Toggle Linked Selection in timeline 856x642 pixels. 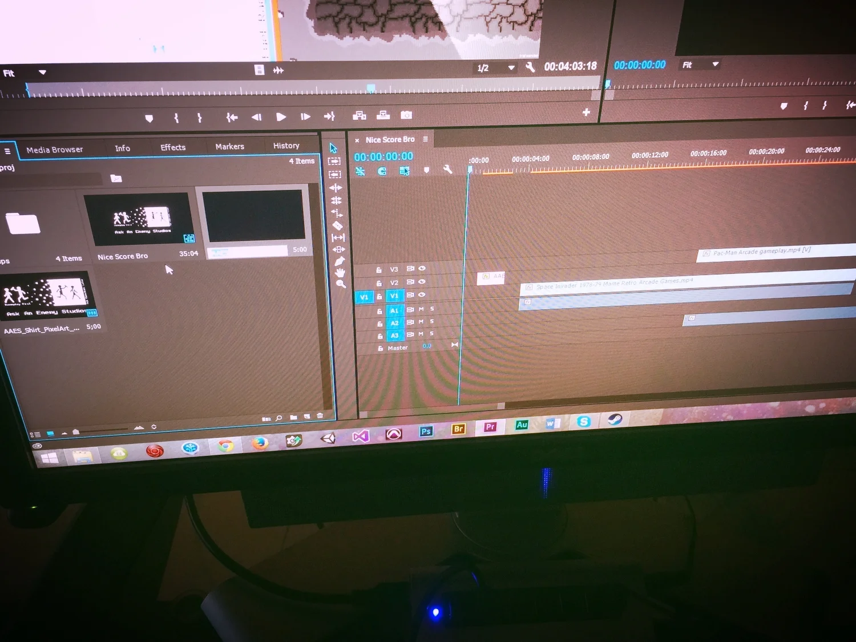click(x=405, y=171)
